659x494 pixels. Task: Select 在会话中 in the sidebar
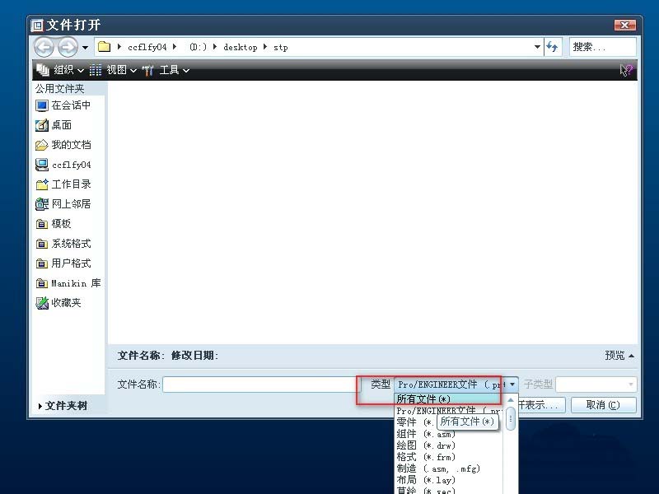coord(64,105)
